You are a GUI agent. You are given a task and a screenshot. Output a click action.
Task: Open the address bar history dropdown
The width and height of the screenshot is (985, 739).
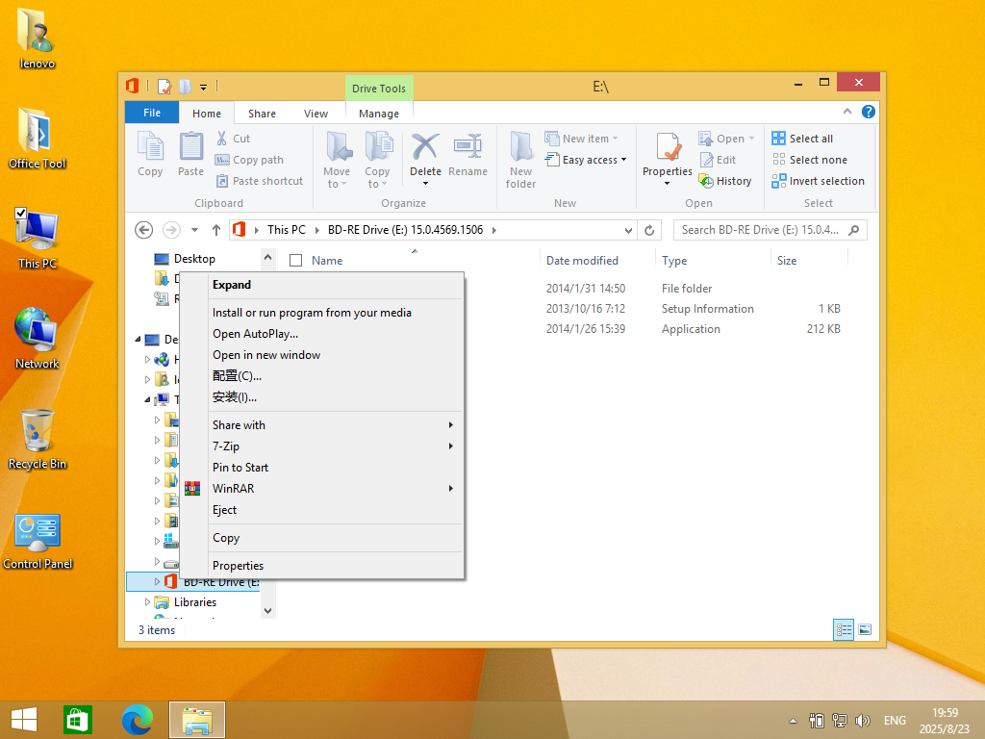pos(629,230)
